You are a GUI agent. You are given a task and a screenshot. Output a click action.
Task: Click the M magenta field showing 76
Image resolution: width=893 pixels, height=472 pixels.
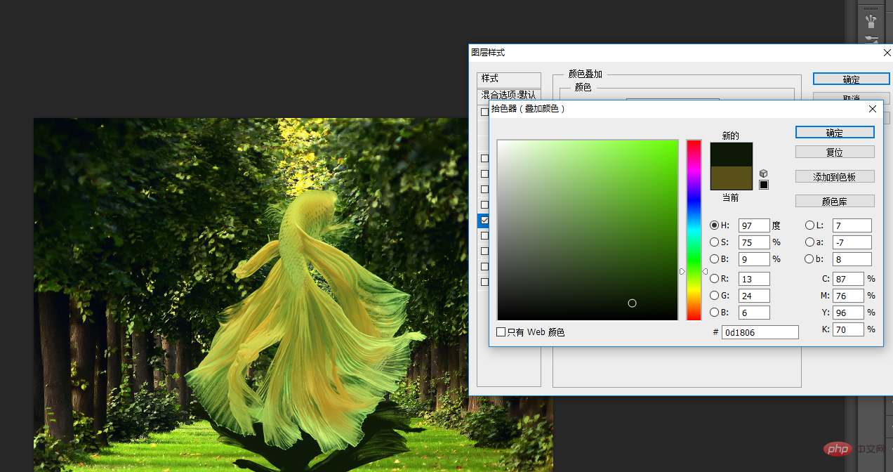tap(848, 296)
